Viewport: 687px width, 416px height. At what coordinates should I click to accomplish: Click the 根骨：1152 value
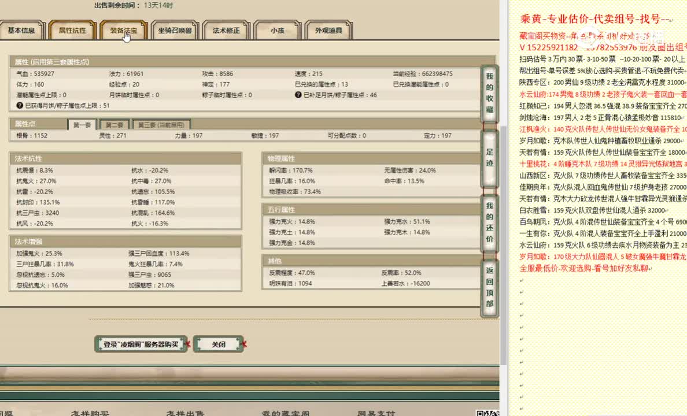coord(32,135)
